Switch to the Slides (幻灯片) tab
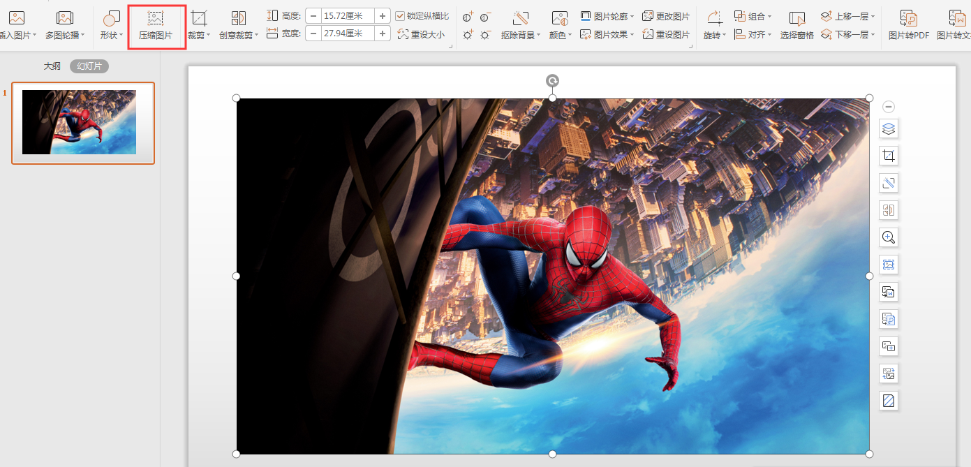971x467 pixels. pos(89,66)
